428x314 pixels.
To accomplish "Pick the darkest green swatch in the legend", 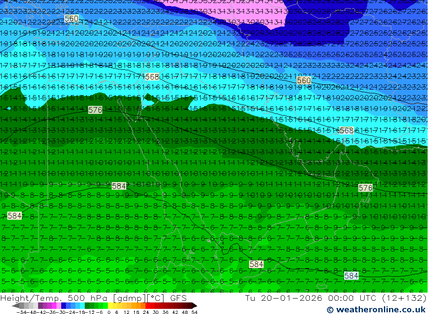I will (87, 306).
